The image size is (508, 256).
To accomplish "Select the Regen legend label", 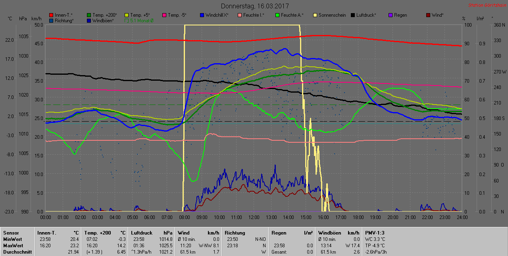I will pos(400,15).
